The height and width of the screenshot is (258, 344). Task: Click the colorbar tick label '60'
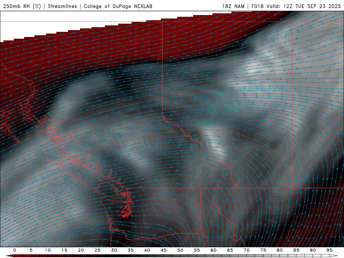[x=213, y=250]
